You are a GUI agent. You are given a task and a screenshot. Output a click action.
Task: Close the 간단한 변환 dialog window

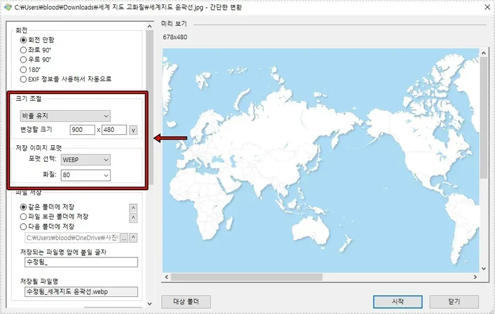click(x=487, y=7)
